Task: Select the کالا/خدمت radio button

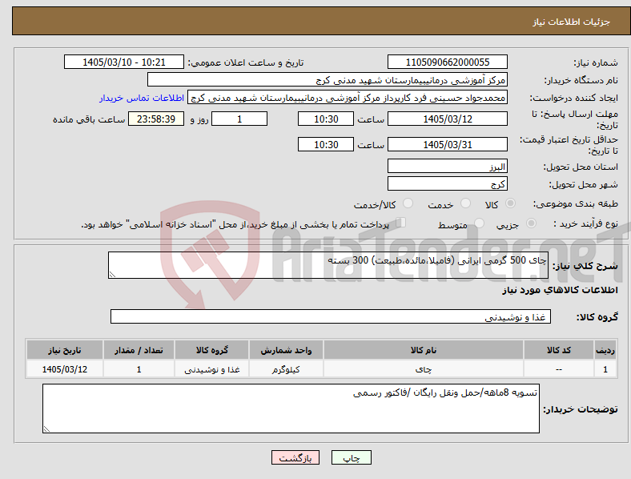Action: coord(408,203)
